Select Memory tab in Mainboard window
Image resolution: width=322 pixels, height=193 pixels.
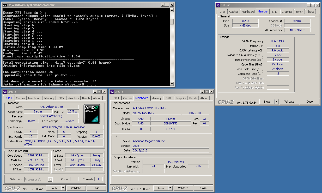click(x=156, y=98)
